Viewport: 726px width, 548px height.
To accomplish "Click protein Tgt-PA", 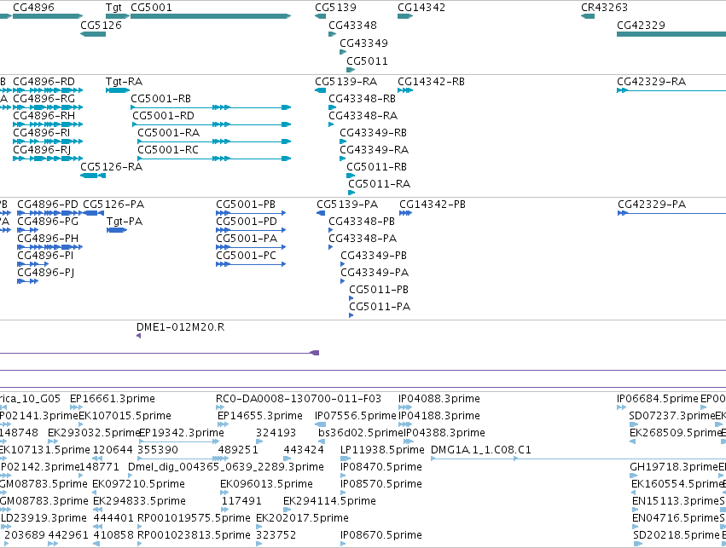I will (117, 230).
